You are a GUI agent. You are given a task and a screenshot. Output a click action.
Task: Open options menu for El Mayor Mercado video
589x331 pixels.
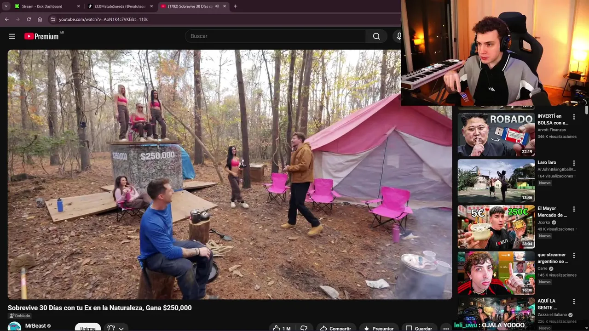click(574, 209)
